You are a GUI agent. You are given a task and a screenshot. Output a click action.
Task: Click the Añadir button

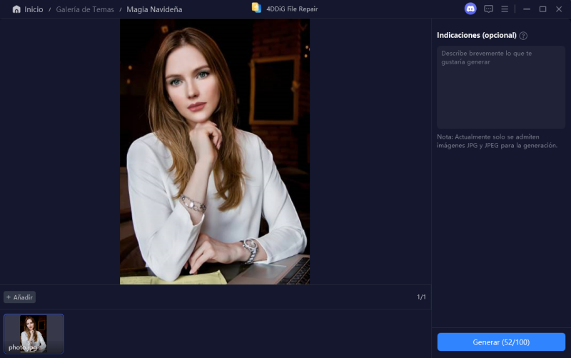pos(20,297)
